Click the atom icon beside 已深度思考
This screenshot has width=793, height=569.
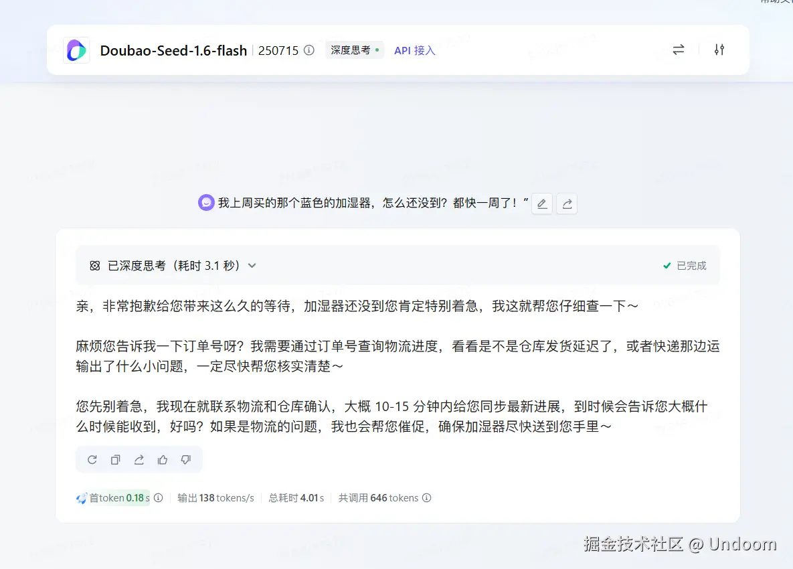coord(94,266)
